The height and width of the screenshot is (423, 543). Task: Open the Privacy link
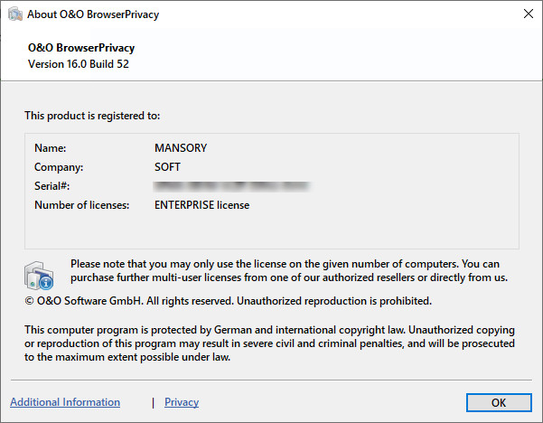182,402
